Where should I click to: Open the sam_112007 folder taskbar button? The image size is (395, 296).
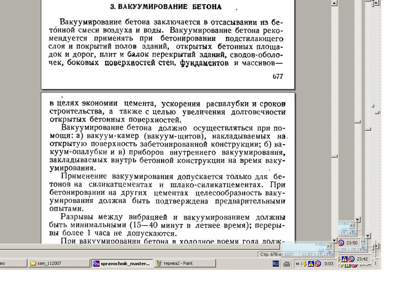point(59,263)
